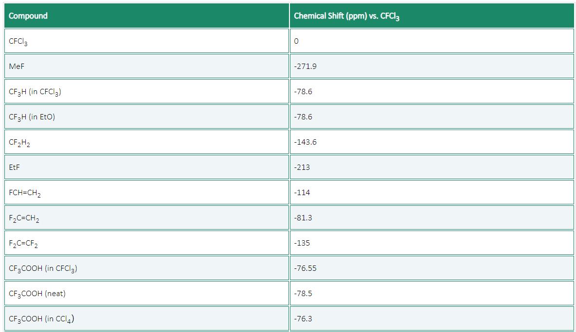Select the chemical shift value 0
Image resolution: width=576 pixels, height=332 pixels.
432,41
